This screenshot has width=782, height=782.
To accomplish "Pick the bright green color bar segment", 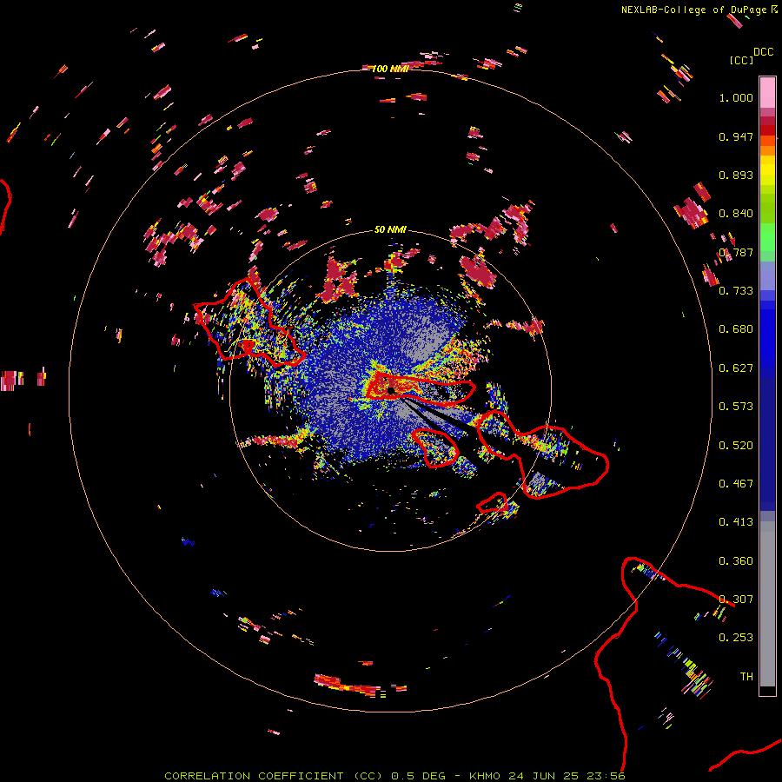I will [767, 237].
